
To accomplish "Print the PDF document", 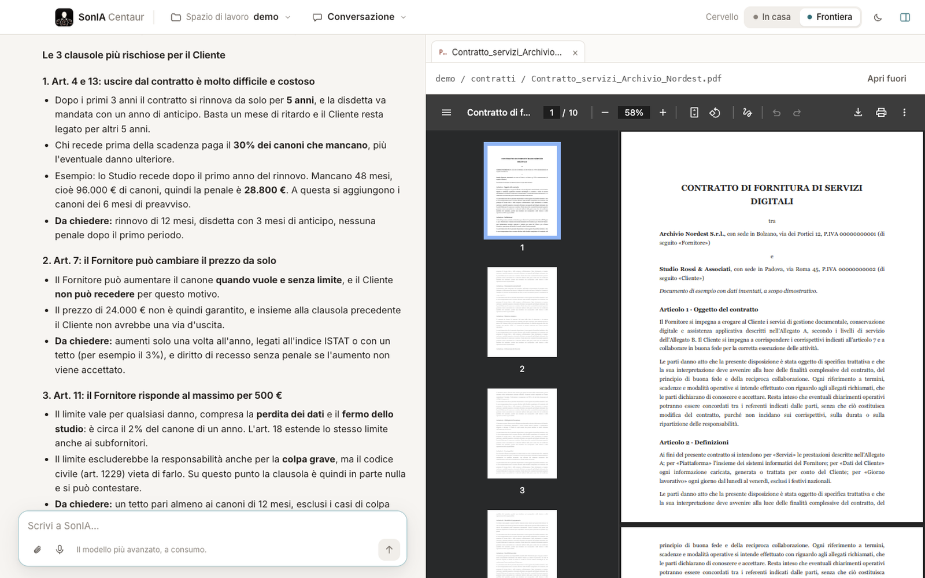I will coord(881,113).
